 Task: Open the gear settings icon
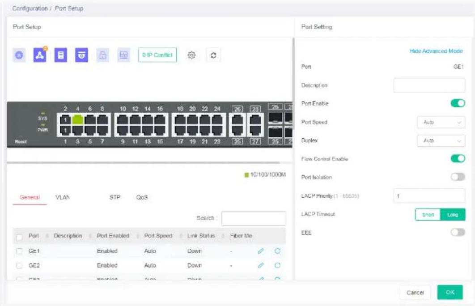click(191, 55)
